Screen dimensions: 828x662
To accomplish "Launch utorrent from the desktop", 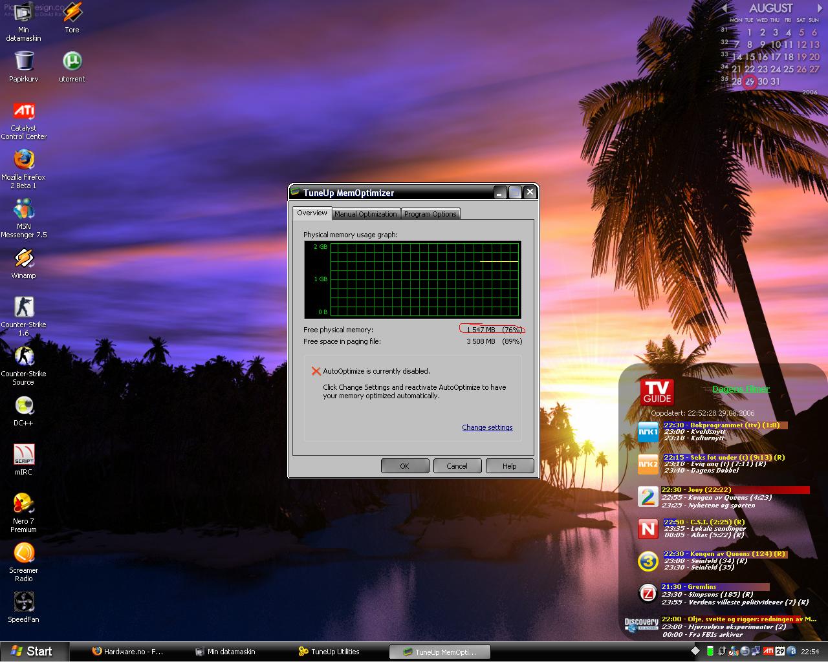I will pos(72,67).
